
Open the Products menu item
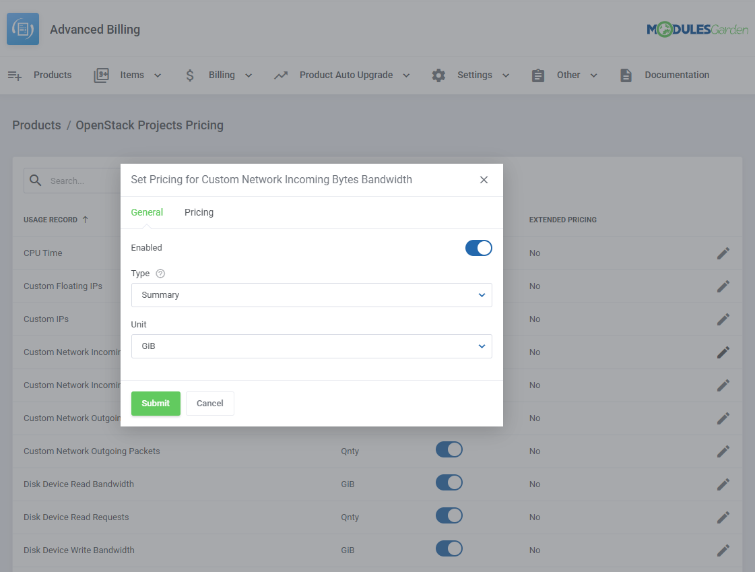click(x=53, y=75)
